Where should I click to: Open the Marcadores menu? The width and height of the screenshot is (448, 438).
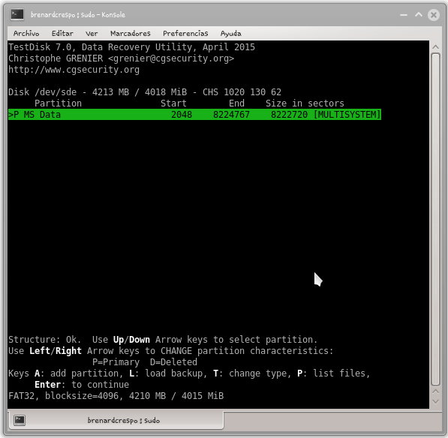[x=131, y=34]
